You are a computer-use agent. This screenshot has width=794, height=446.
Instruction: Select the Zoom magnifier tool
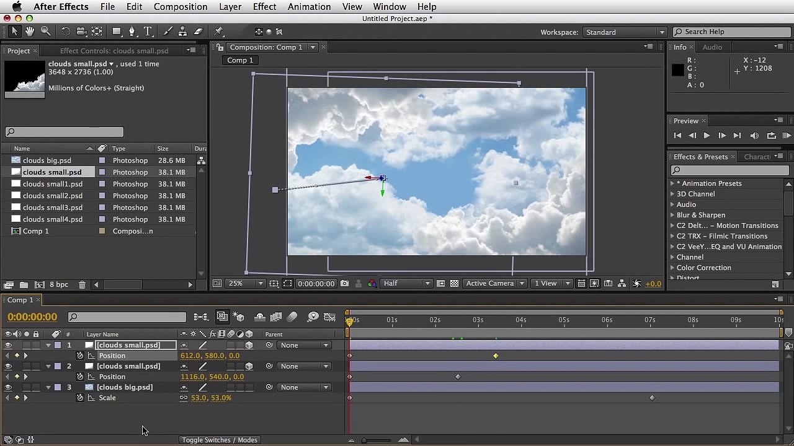pos(46,31)
